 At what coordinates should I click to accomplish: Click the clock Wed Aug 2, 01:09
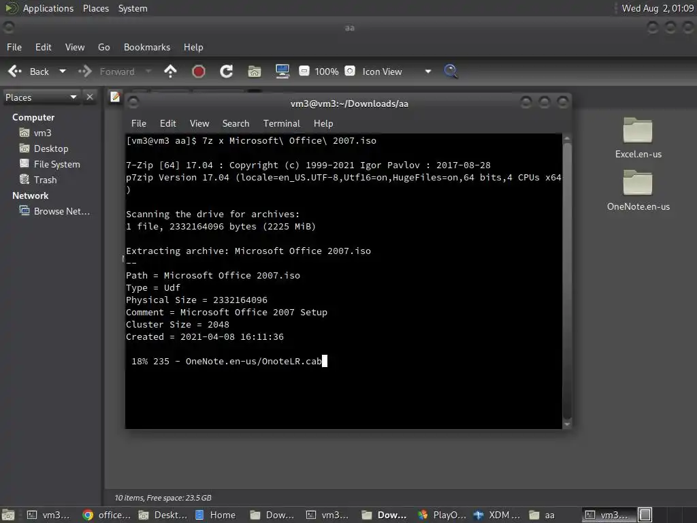click(x=658, y=8)
